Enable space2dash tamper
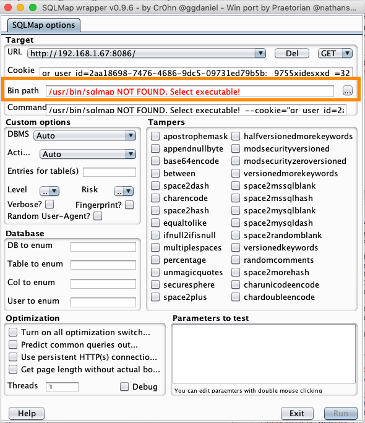Viewport: 365px width, 423px height. pos(155,186)
